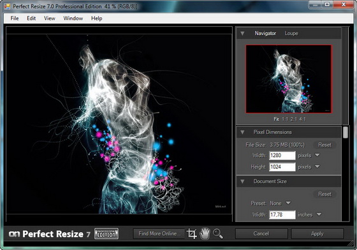357x250 pixels.
Task: Collapse the Navigator panel triangle
Action: (x=242, y=34)
